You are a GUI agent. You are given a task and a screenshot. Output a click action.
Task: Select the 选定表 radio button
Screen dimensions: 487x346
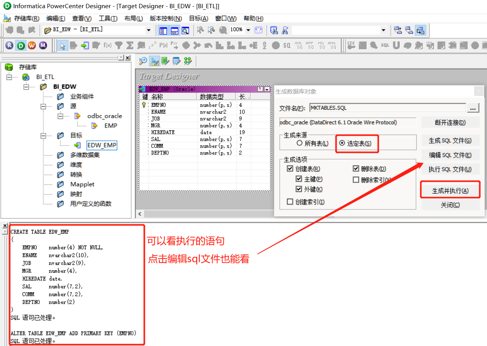343,144
